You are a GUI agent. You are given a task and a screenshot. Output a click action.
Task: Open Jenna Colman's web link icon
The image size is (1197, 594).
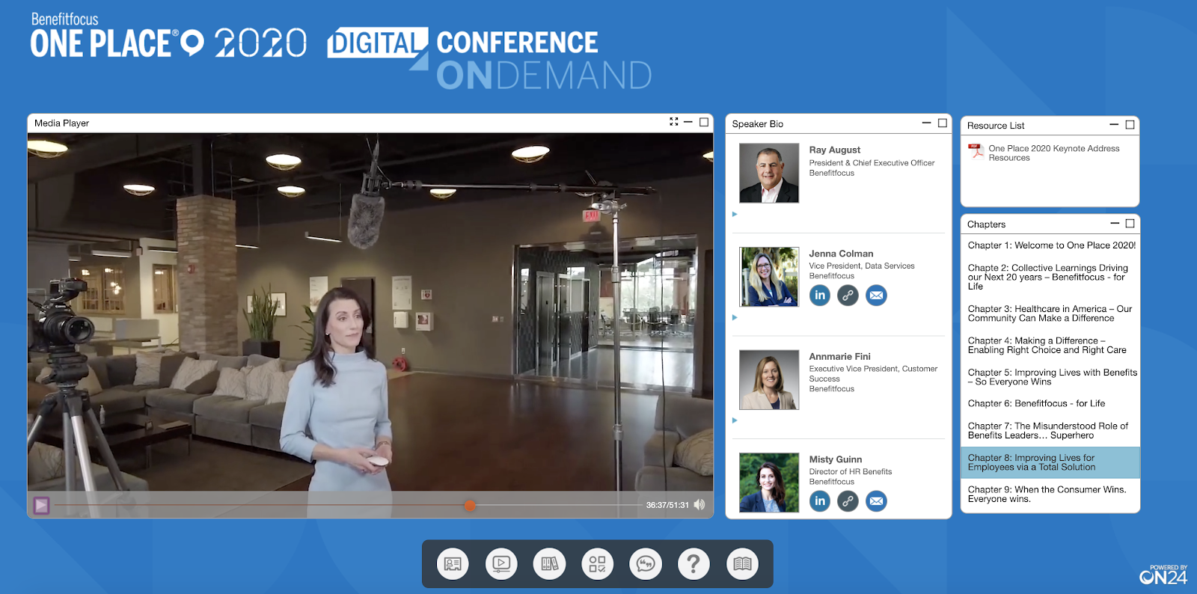pos(848,296)
